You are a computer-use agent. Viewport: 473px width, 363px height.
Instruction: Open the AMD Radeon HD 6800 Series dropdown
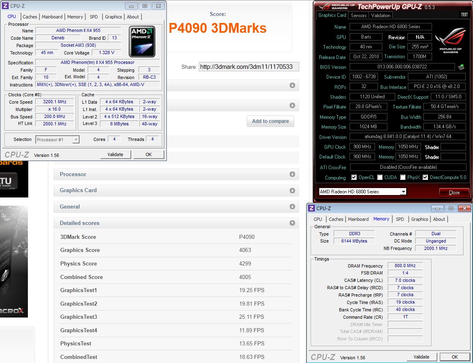[x=403, y=191]
